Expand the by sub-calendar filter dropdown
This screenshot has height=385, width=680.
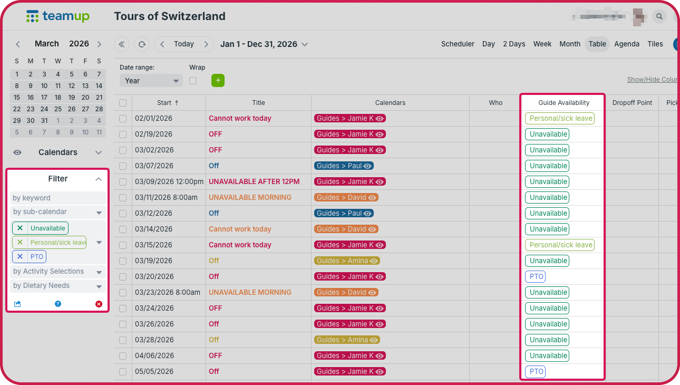99,213
